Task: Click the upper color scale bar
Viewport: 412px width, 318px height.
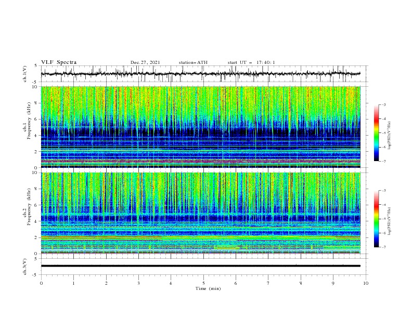Action: tap(377, 133)
